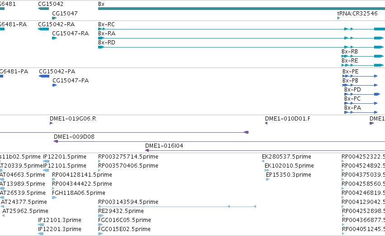Click the FGC016C05.5prime label

pos(124,220)
